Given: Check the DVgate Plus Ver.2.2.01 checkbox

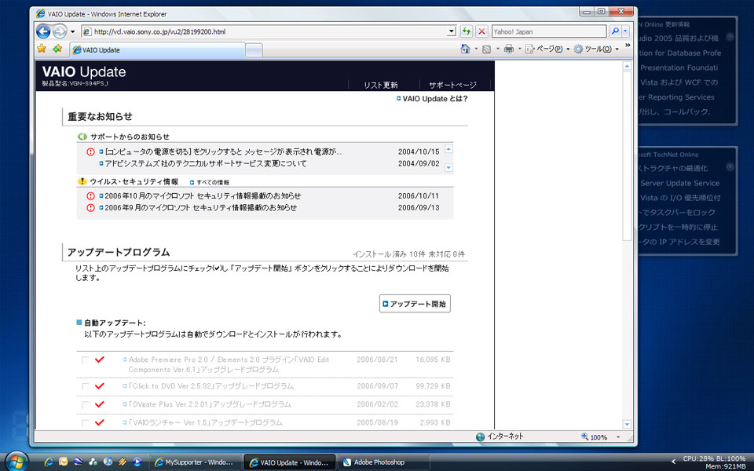Looking at the screenshot, I should tap(85, 405).
